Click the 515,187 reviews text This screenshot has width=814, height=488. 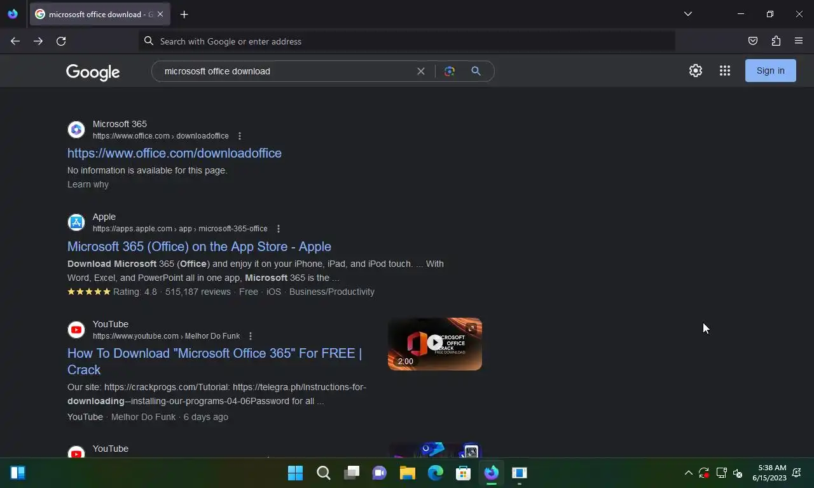198,292
